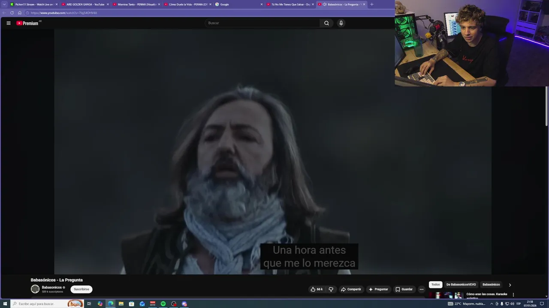Open Spotify from taskbar
The width and height of the screenshot is (549, 308).
[x=163, y=304]
